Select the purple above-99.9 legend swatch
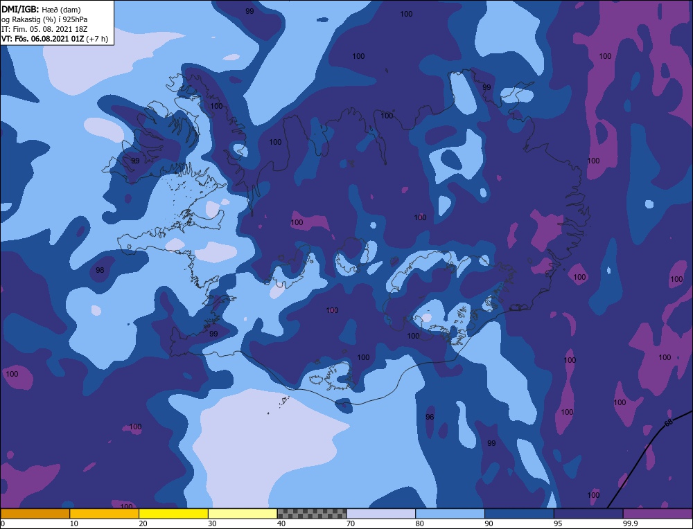The image size is (693, 529). [658, 514]
